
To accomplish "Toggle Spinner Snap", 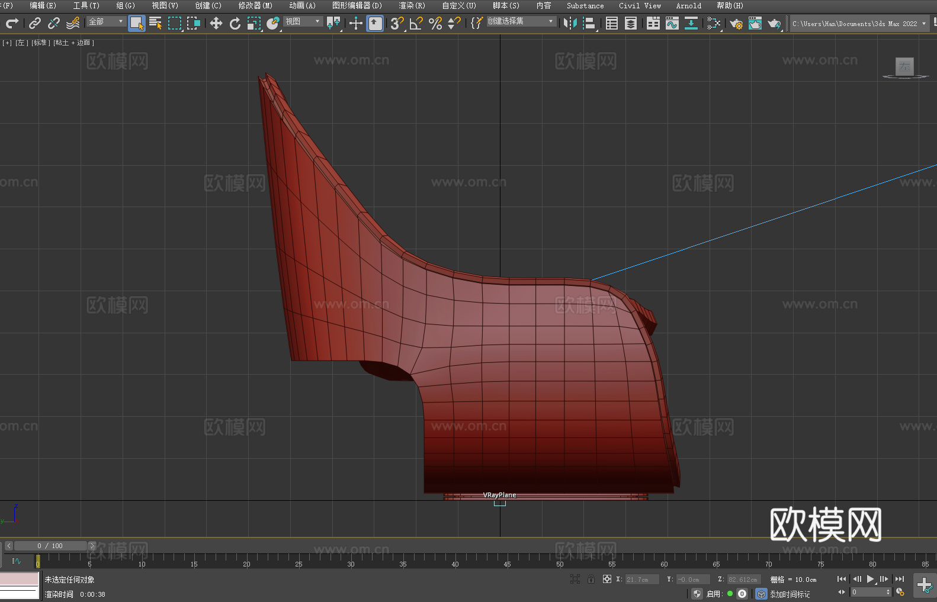I will point(454,23).
